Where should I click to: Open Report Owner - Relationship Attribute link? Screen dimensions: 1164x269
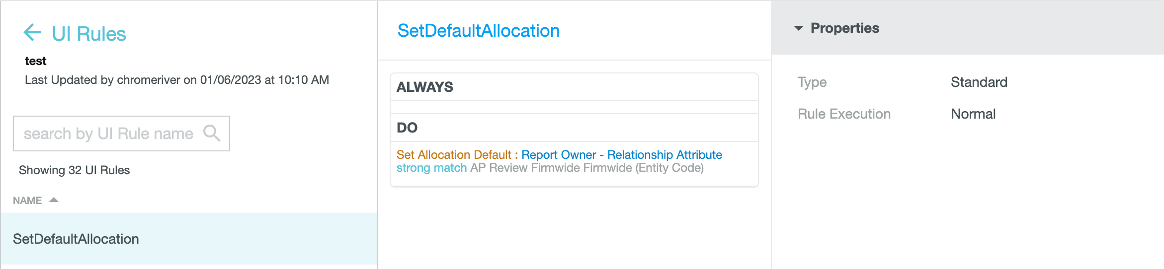(621, 155)
